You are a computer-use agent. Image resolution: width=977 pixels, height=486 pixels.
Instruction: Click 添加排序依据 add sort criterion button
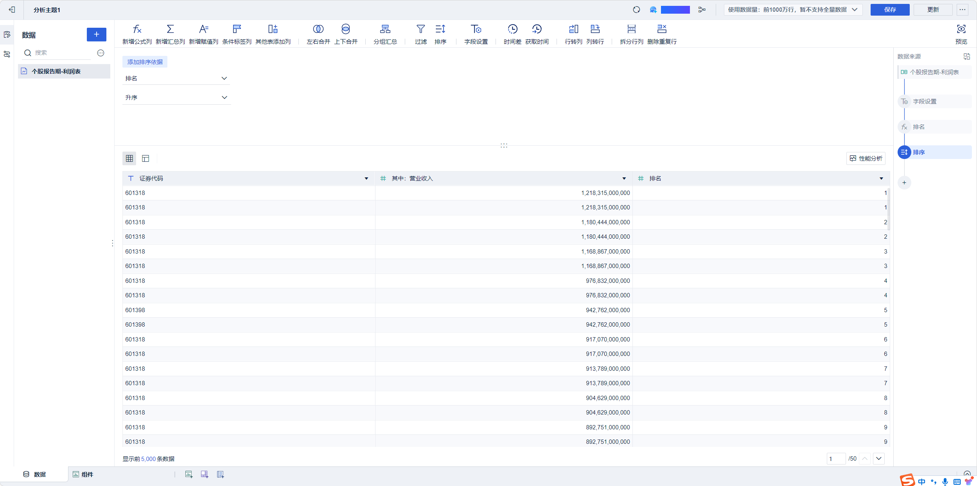(145, 62)
